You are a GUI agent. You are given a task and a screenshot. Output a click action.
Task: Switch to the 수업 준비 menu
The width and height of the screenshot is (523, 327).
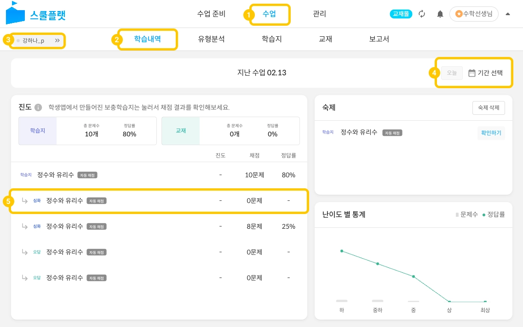[x=211, y=14]
